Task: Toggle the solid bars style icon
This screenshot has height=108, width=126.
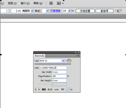Action: [44, 89]
